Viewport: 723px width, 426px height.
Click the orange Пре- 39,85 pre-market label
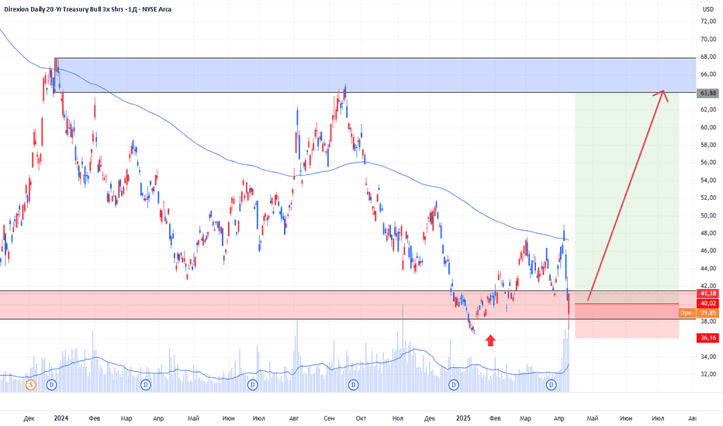[x=696, y=313]
